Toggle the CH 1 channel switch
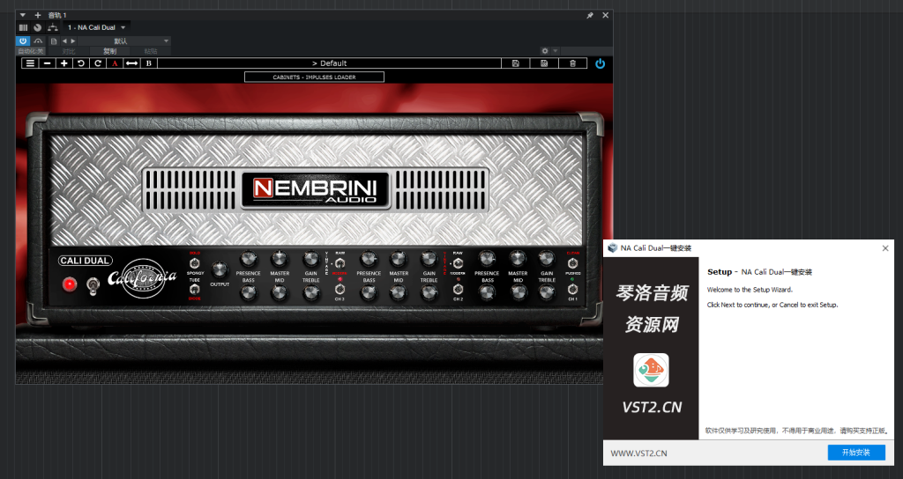This screenshot has height=479, width=903. point(573,289)
